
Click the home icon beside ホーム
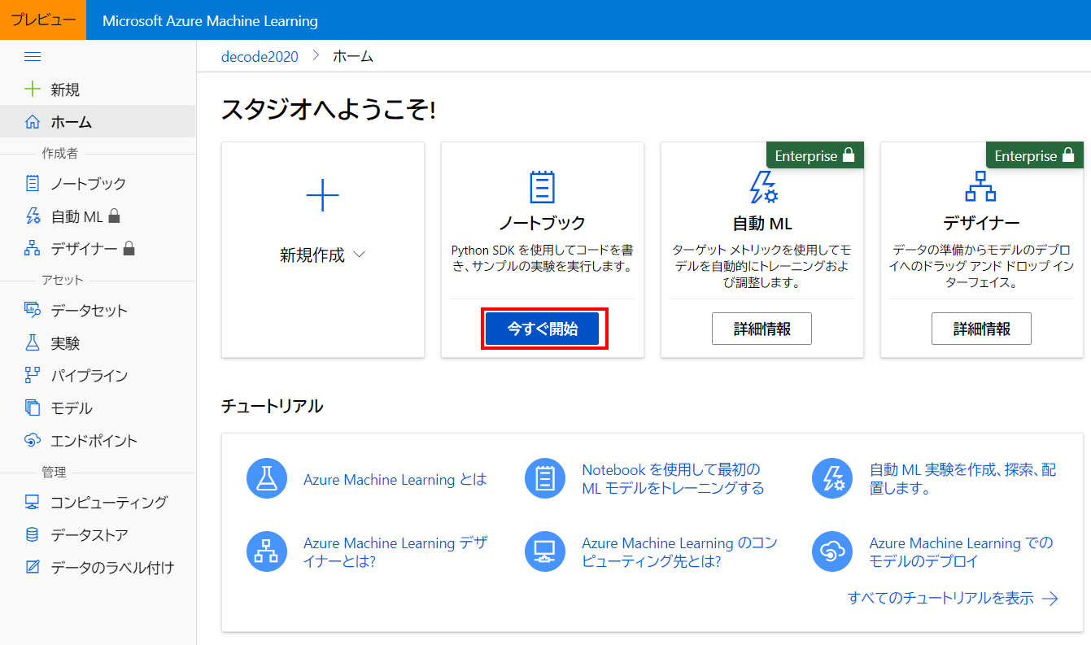[x=33, y=122]
